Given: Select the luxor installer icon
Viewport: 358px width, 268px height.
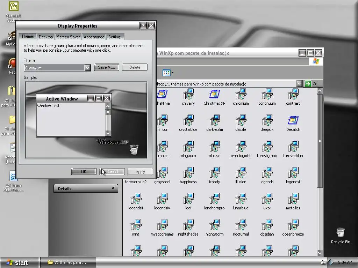Looking at the screenshot, I should (267, 199).
